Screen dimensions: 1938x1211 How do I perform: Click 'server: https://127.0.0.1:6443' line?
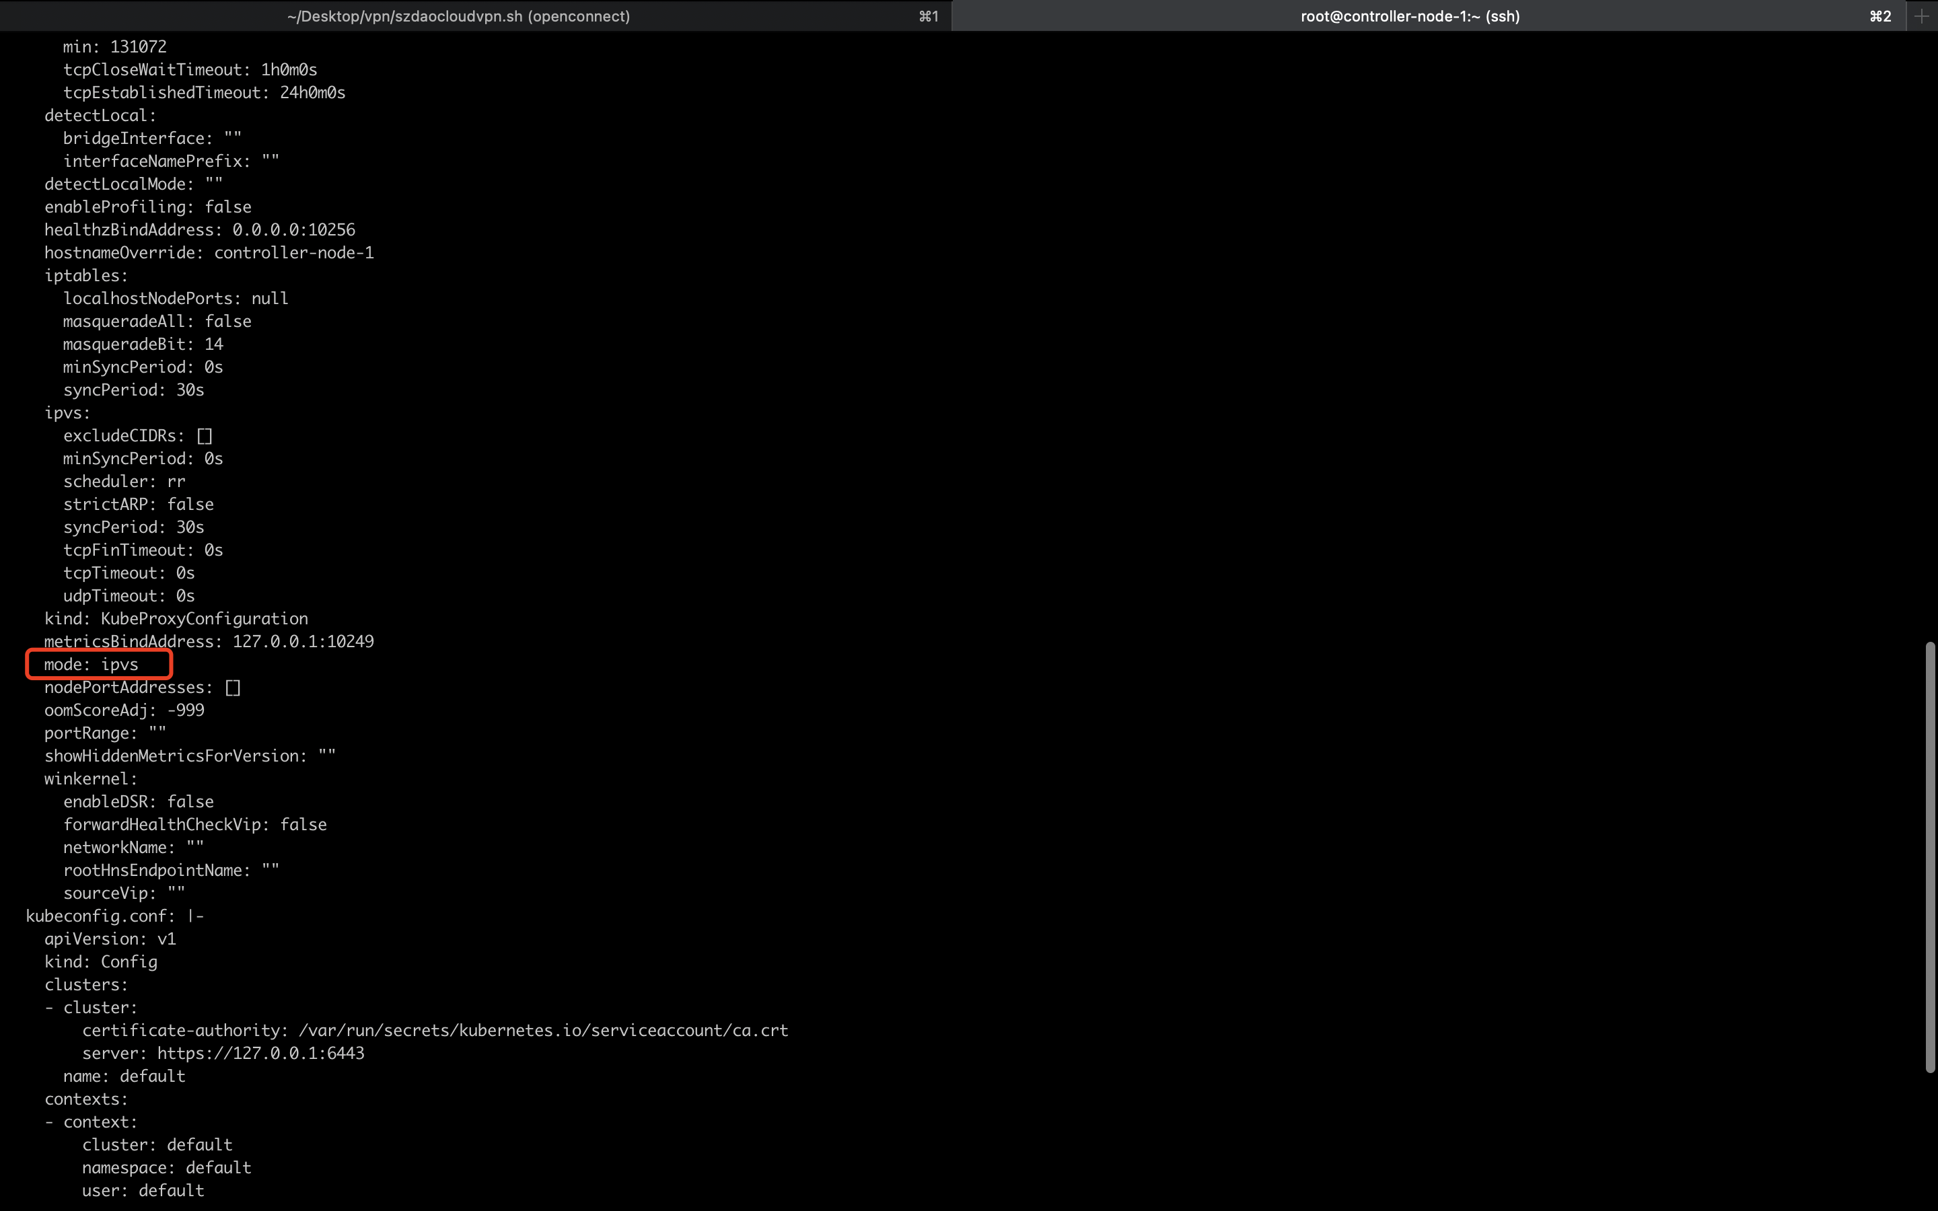(x=223, y=1053)
